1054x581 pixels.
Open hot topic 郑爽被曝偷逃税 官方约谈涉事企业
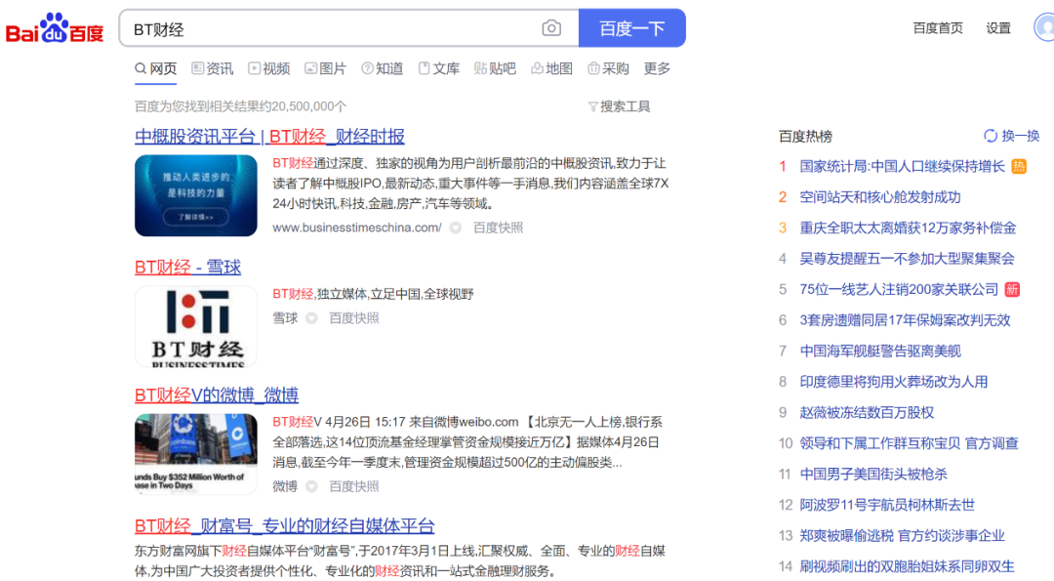click(902, 537)
